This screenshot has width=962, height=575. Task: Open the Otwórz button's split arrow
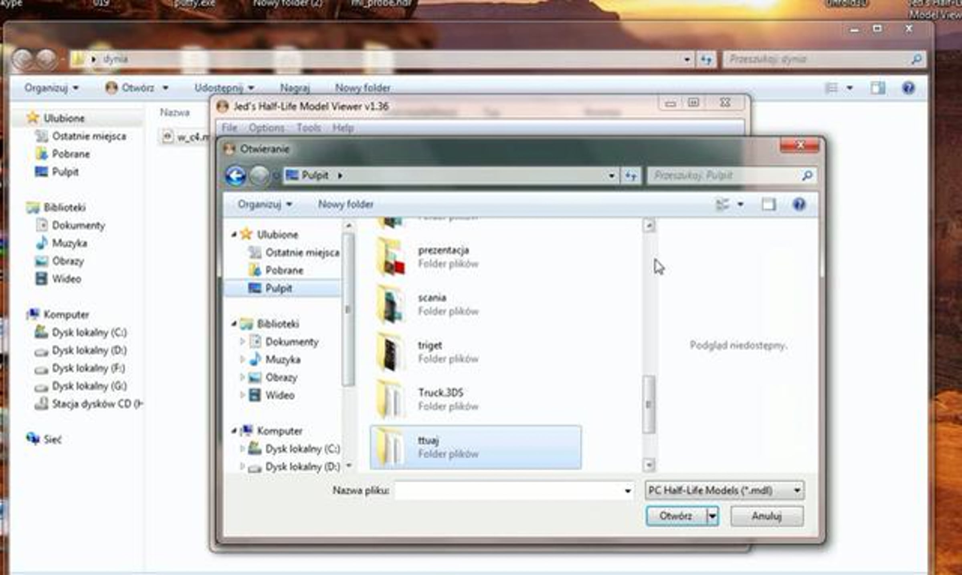click(712, 516)
